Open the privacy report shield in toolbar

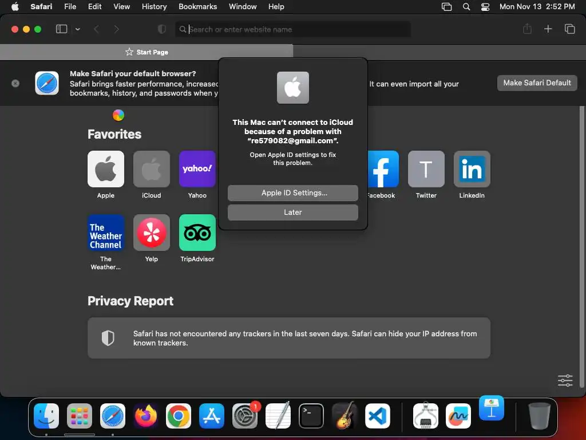click(x=162, y=29)
